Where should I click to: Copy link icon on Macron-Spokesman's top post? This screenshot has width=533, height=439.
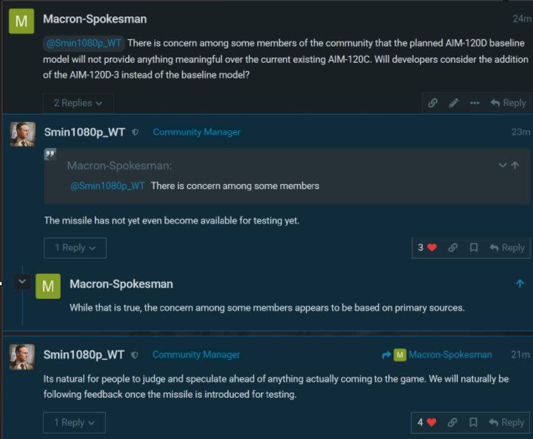[433, 103]
